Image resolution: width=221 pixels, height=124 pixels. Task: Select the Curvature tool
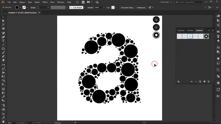[x=3, y=37]
